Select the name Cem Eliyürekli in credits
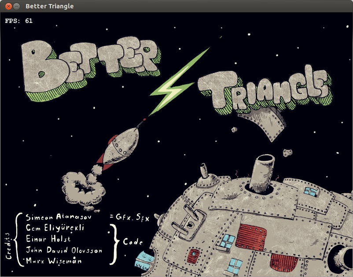Viewport: 353px width, 277px height. coord(55,228)
